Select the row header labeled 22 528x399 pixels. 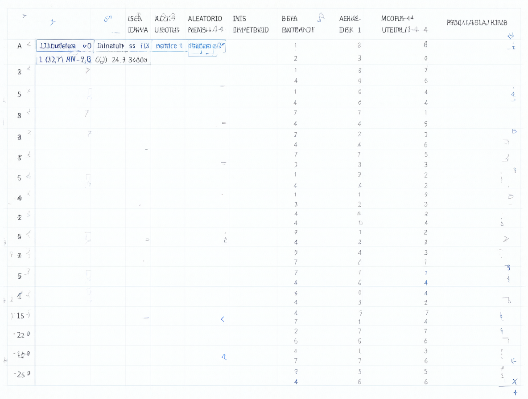[21, 335]
